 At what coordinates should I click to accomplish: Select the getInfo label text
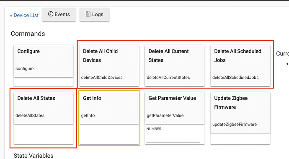pos(88,116)
